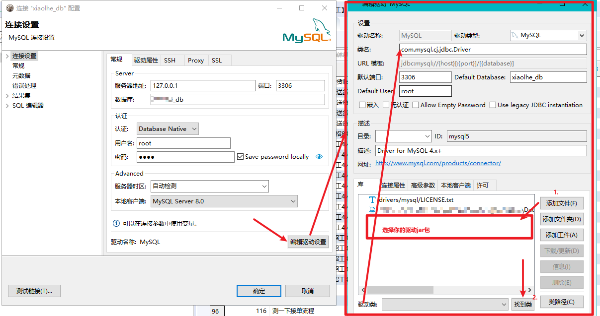Toggle Save password locally checkbox
Viewport: 600px width, 316px height.
coord(241,157)
